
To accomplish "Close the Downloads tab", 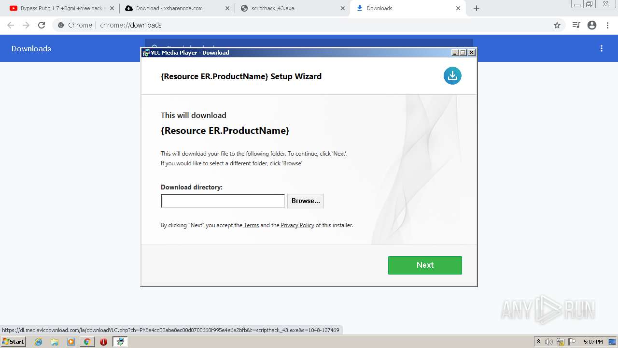I will click(458, 8).
